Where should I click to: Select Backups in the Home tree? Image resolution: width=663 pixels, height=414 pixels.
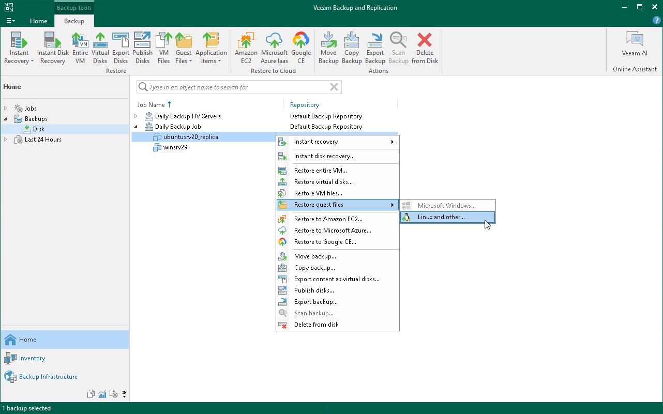tap(36, 119)
